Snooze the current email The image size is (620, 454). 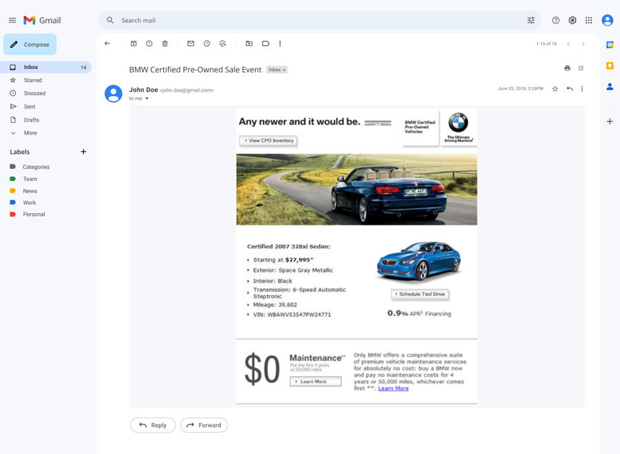pos(207,43)
